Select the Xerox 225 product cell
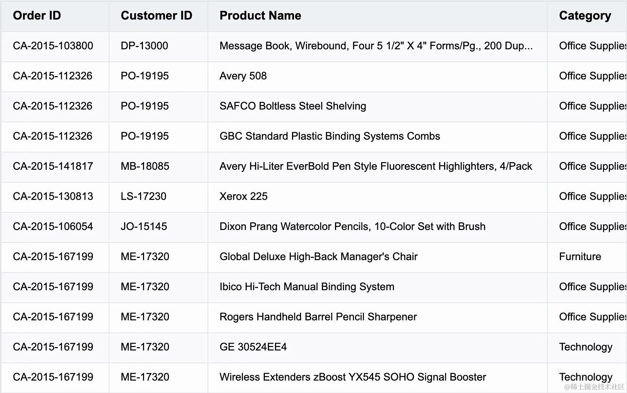The image size is (627, 393). click(x=378, y=197)
